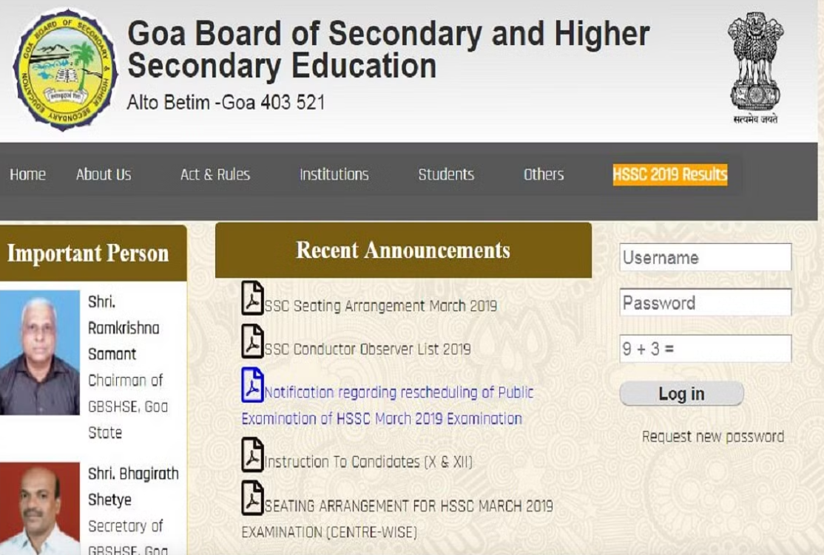Expand the Students menu
824x555 pixels.
coord(446,174)
